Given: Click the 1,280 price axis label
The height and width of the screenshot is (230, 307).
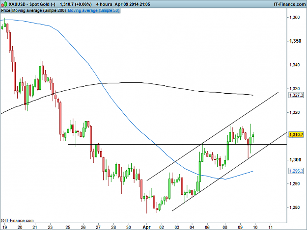Looking at the screenshot, I should click(295, 207).
